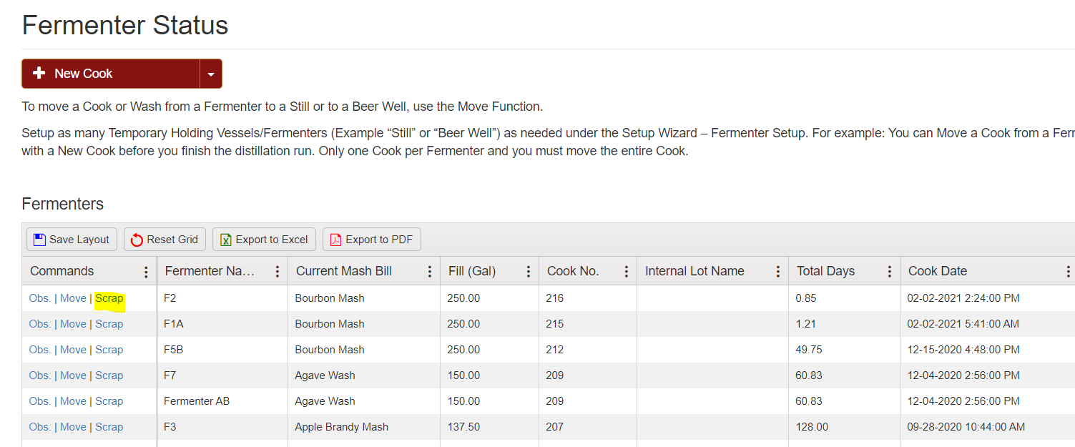Open the Commands column menu
Image resolution: width=1075 pixels, height=447 pixels.
[146, 272]
